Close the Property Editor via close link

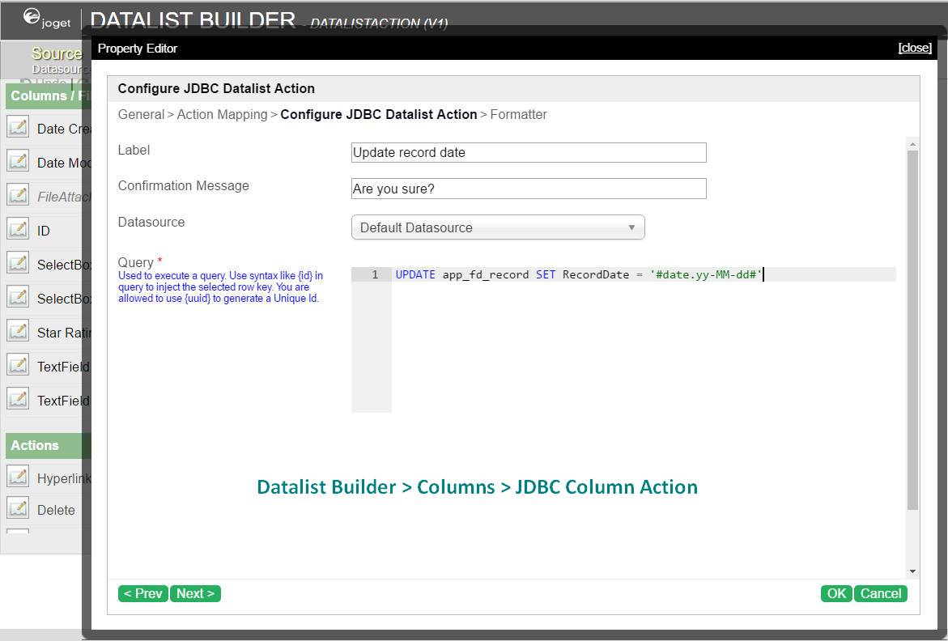[915, 49]
